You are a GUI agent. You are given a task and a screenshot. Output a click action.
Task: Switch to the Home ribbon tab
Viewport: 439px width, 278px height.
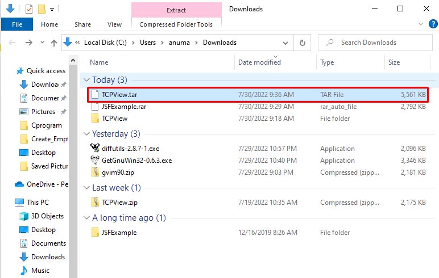coord(49,24)
